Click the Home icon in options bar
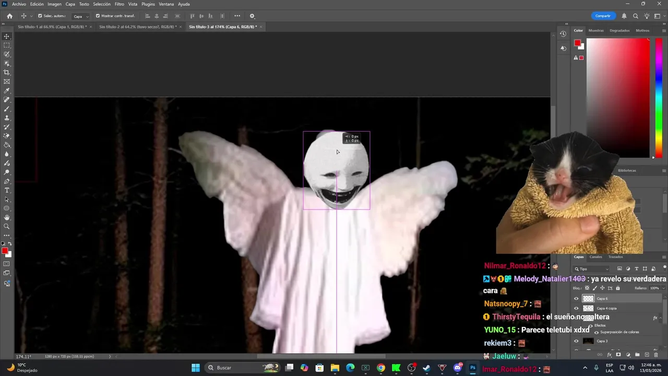The width and height of the screenshot is (668, 376). (x=9, y=16)
